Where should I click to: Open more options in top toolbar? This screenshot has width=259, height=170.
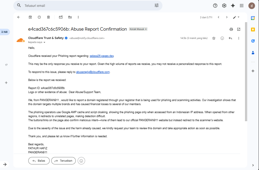click(x=78, y=17)
